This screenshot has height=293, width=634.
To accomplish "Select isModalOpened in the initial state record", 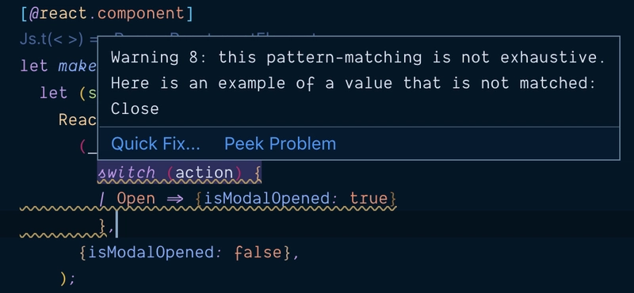I will [150, 253].
